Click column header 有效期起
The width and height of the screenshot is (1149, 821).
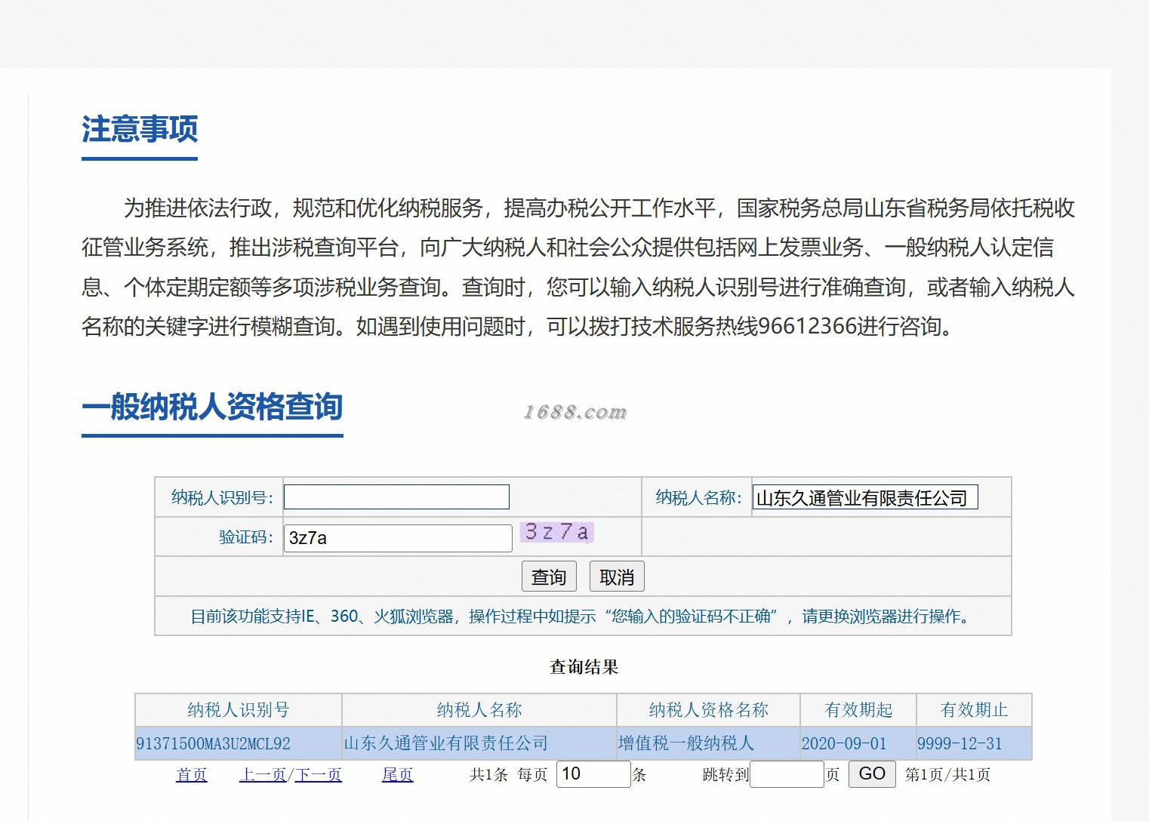tap(858, 710)
